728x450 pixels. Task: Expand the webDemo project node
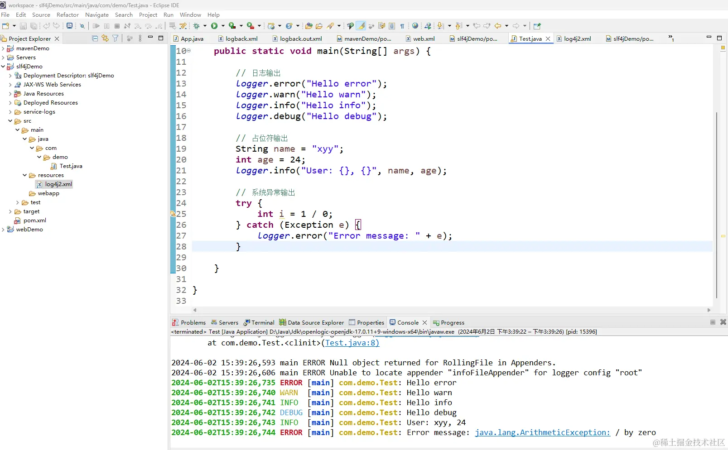click(3, 230)
